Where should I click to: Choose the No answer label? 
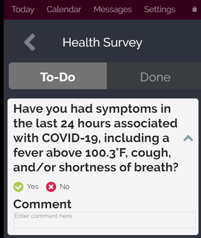(x=65, y=187)
